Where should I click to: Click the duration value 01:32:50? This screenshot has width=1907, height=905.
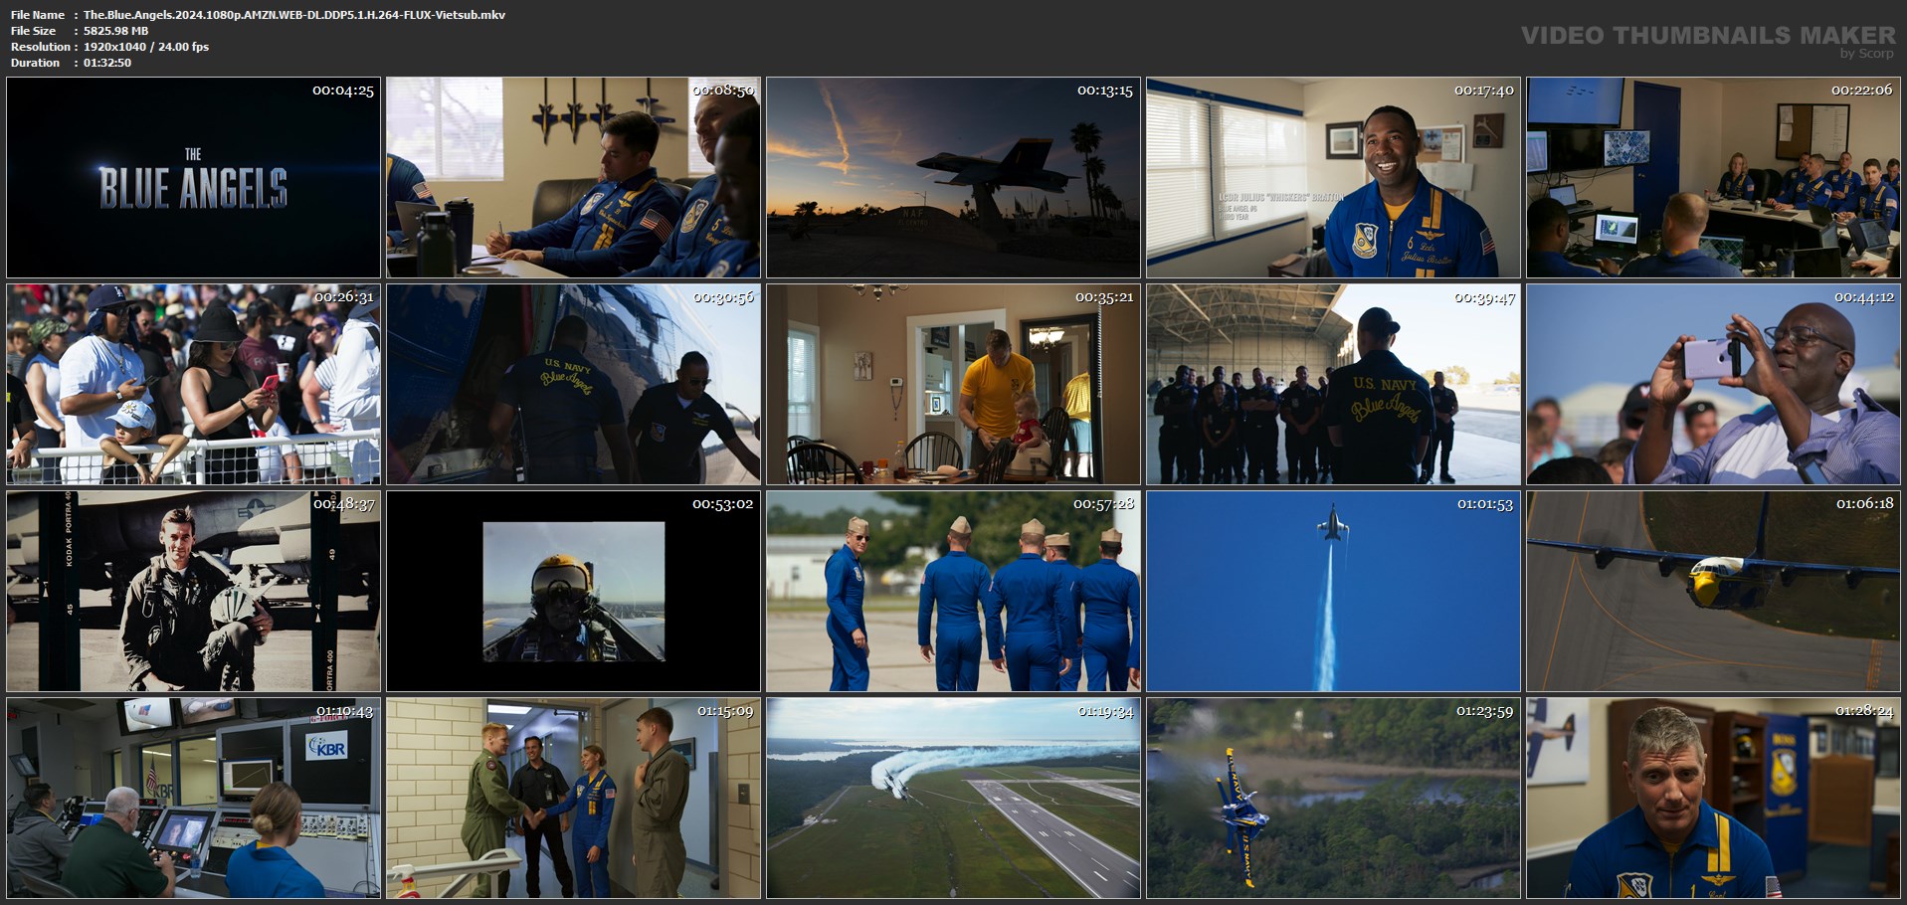[107, 63]
